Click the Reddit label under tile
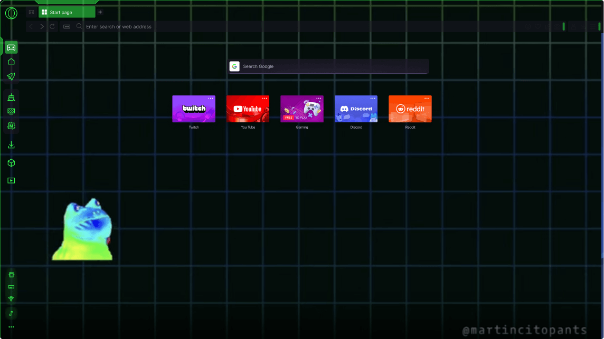This screenshot has width=604, height=339. [x=410, y=128]
